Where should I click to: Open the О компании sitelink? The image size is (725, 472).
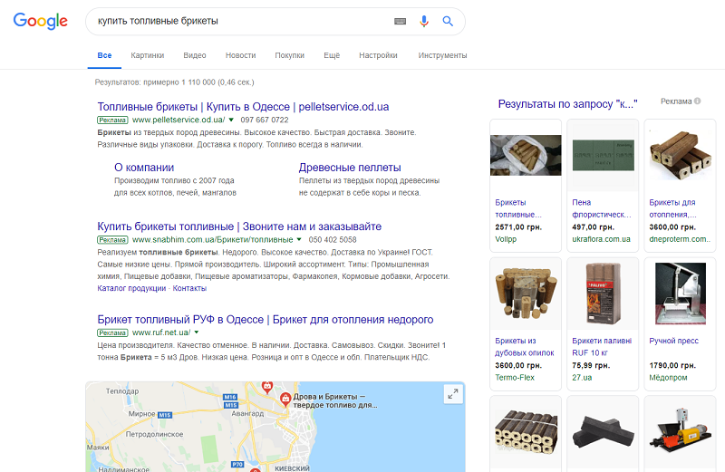click(x=144, y=168)
